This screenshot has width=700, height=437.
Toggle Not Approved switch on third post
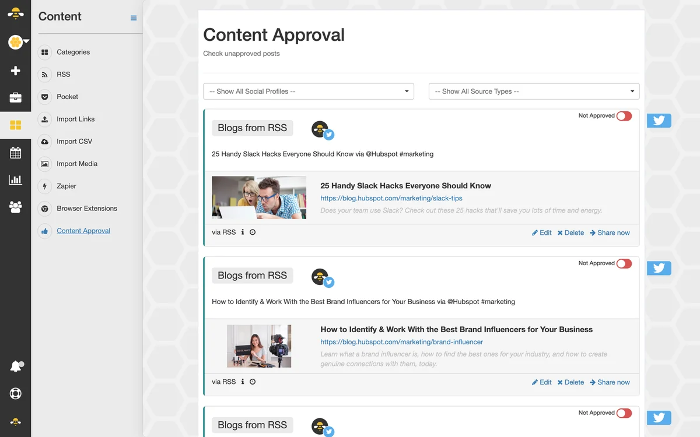tap(624, 413)
